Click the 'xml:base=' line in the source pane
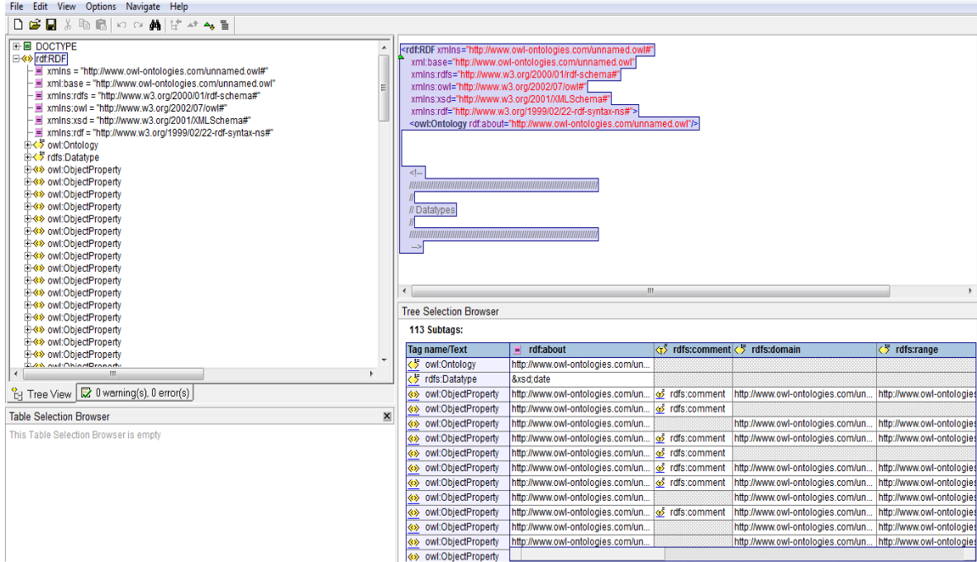Image resolution: width=977 pixels, height=562 pixels. pos(522,62)
